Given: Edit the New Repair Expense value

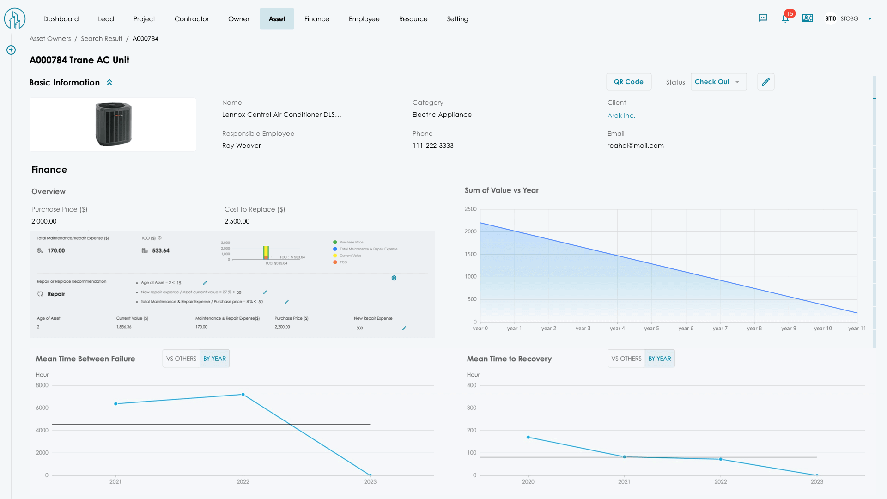Looking at the screenshot, I should pyautogui.click(x=404, y=328).
